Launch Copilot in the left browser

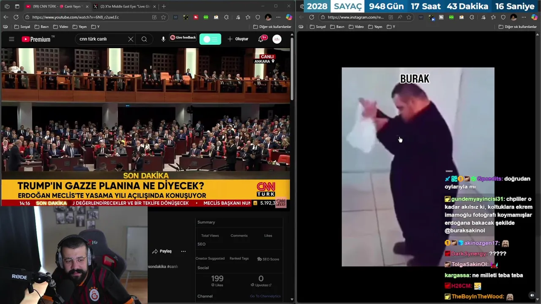[289, 17]
